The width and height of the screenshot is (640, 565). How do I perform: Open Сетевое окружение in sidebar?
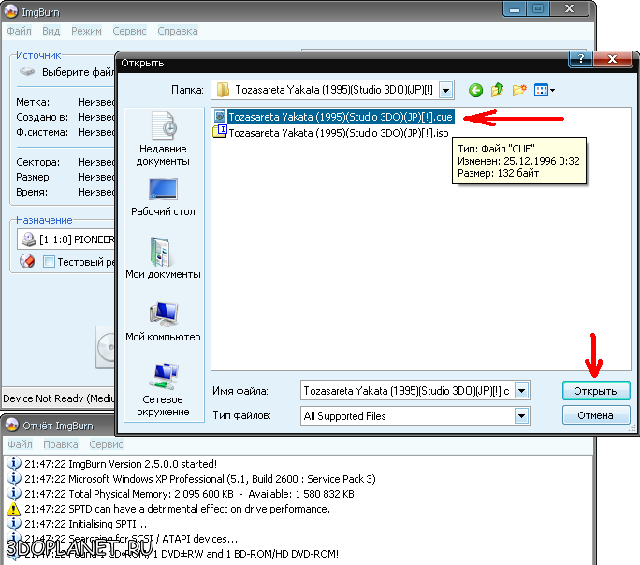click(x=164, y=384)
